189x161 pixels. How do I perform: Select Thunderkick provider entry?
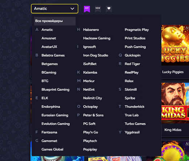[134, 107]
